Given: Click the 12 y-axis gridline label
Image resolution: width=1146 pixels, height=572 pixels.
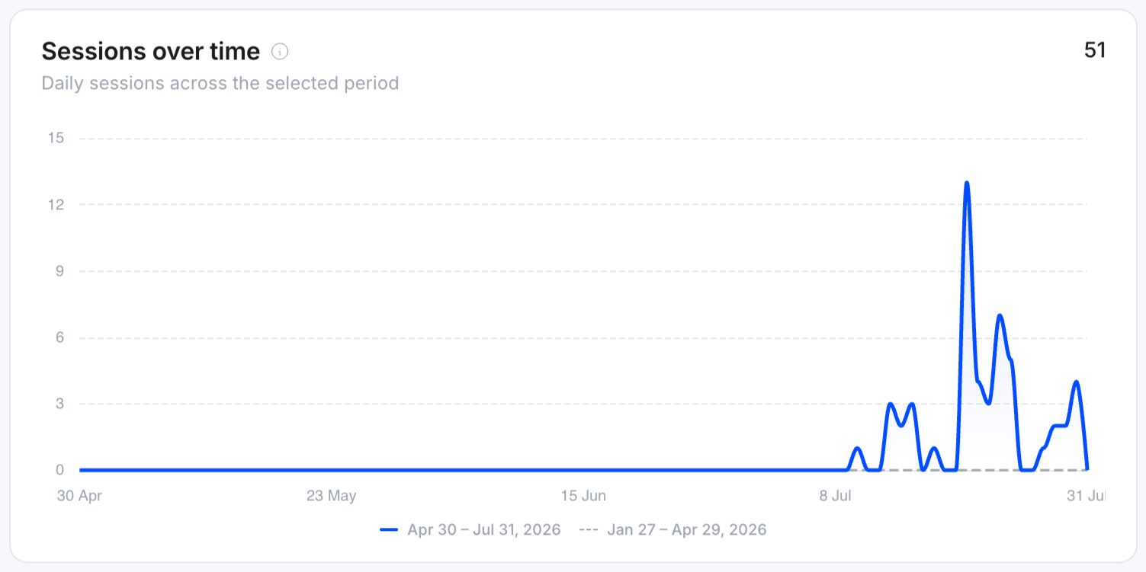Looking at the screenshot, I should tap(56, 204).
